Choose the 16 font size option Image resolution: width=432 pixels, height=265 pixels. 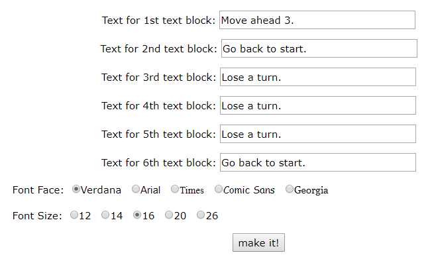click(x=137, y=215)
